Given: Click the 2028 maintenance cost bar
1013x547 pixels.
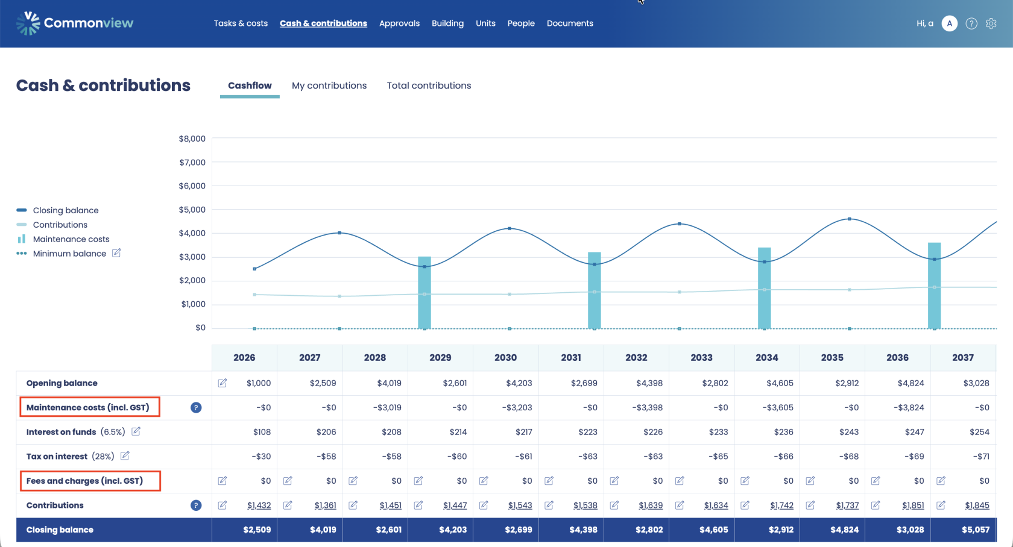Looking at the screenshot, I should pos(424,293).
